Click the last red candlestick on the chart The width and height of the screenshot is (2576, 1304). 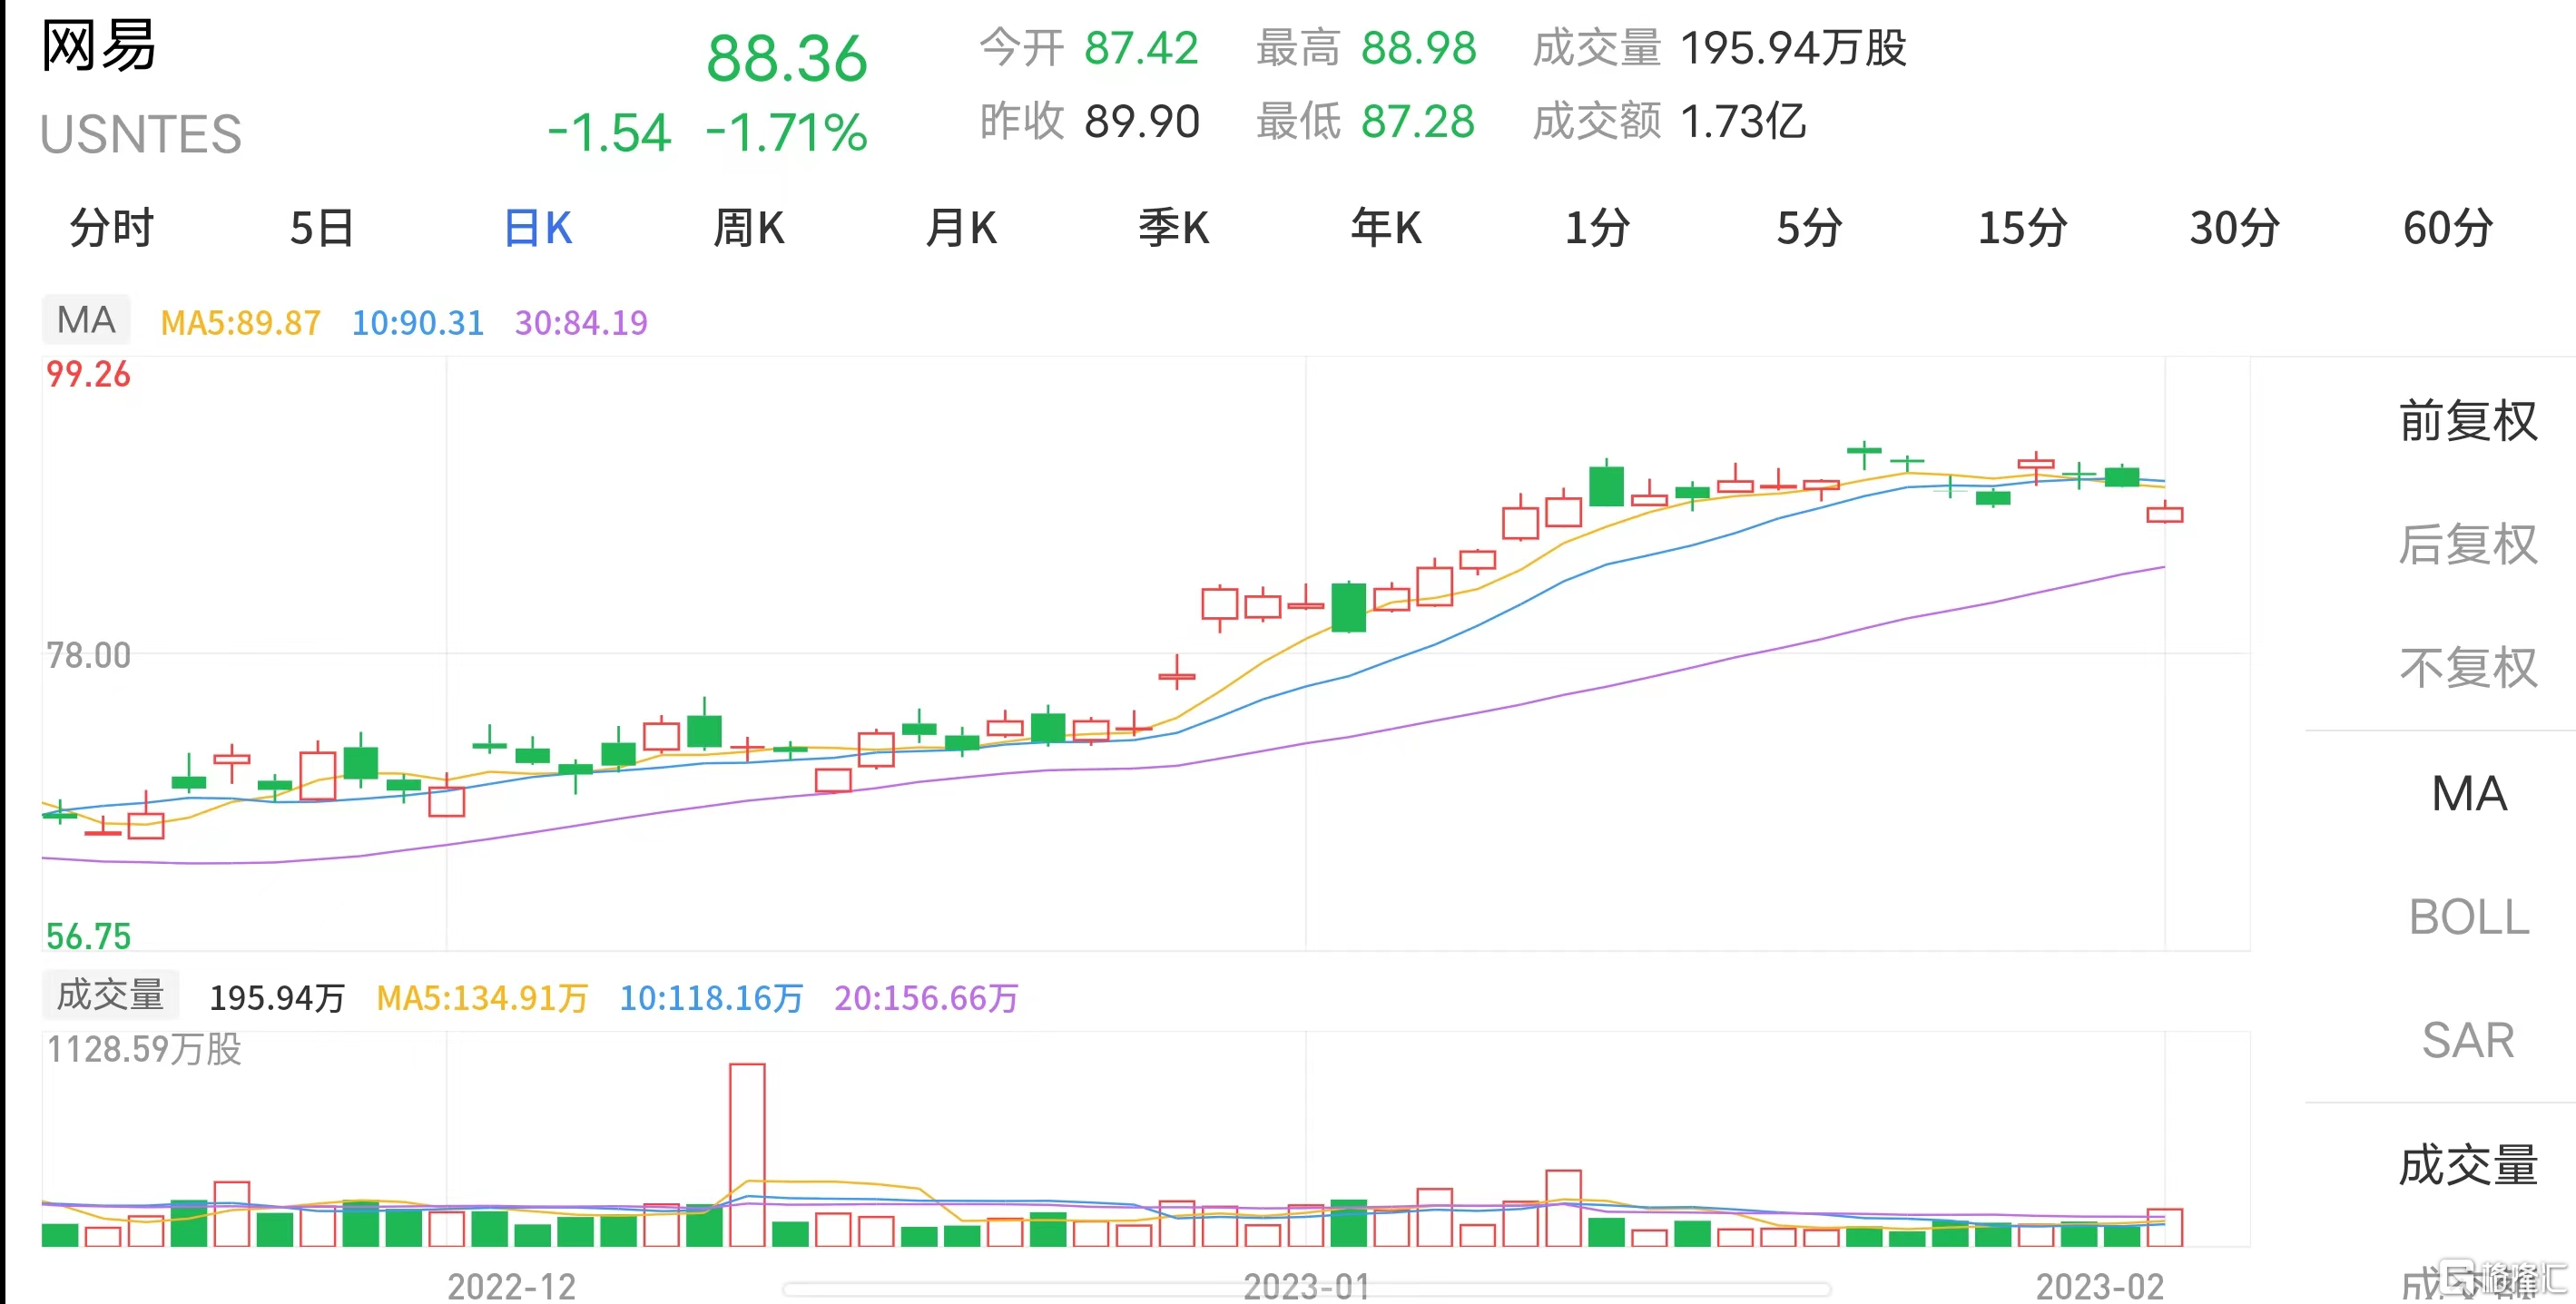pos(2165,513)
